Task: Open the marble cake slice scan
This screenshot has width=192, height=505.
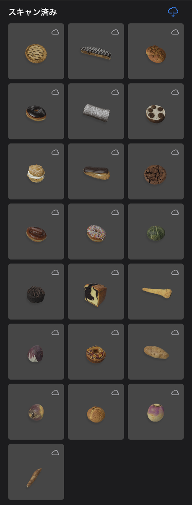Action: point(96,292)
